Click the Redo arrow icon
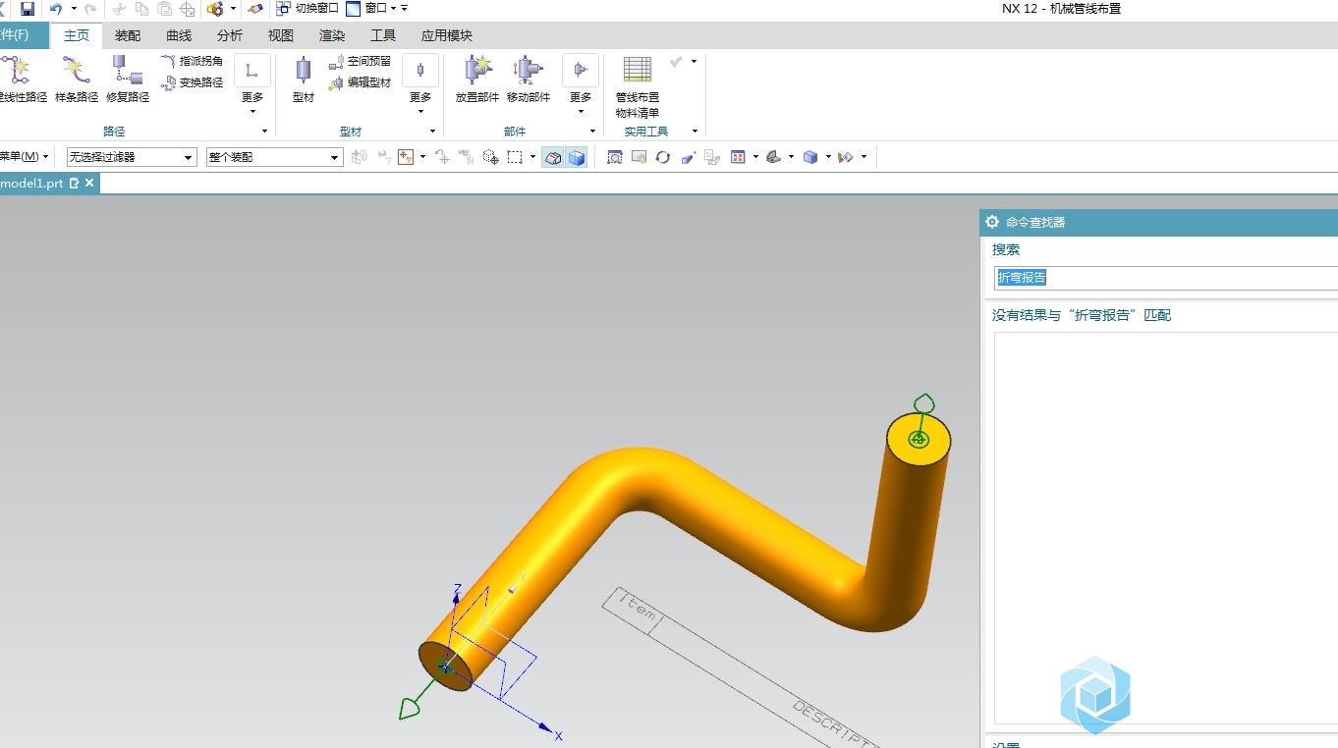This screenshot has height=748, width=1338. [x=90, y=9]
